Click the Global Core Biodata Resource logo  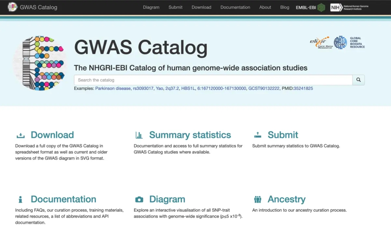point(349,43)
